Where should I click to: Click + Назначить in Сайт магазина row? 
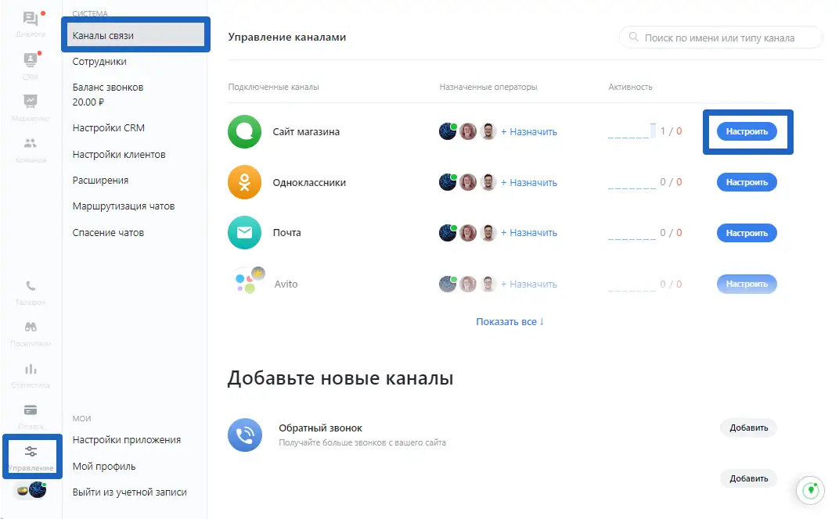tap(528, 131)
